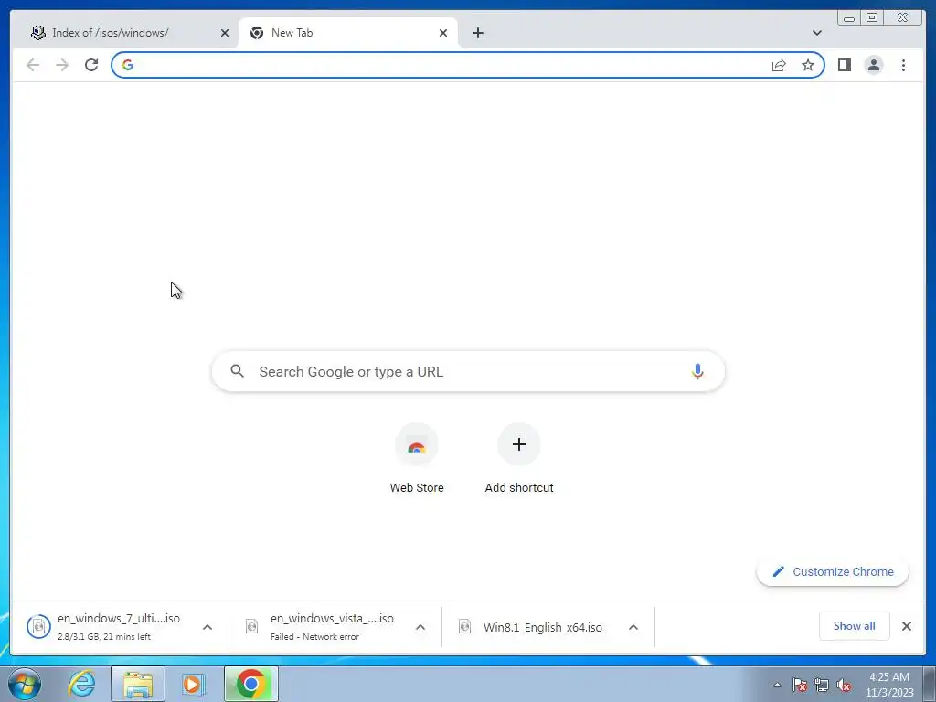This screenshot has height=702, width=936.
Task: Open the Windows Start menu
Action: (25, 684)
